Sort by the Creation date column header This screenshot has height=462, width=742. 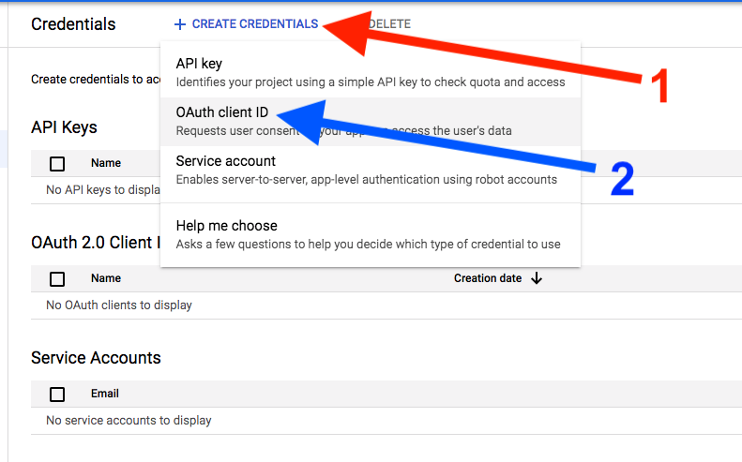coord(488,278)
